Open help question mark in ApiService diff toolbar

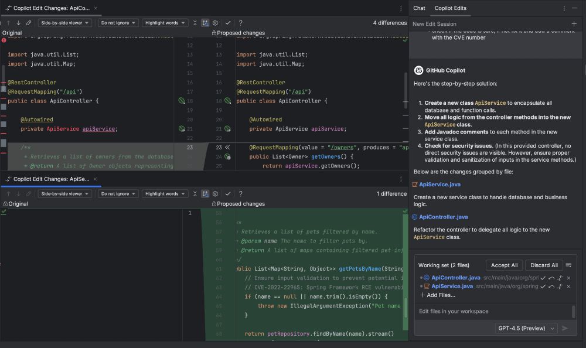click(x=240, y=193)
